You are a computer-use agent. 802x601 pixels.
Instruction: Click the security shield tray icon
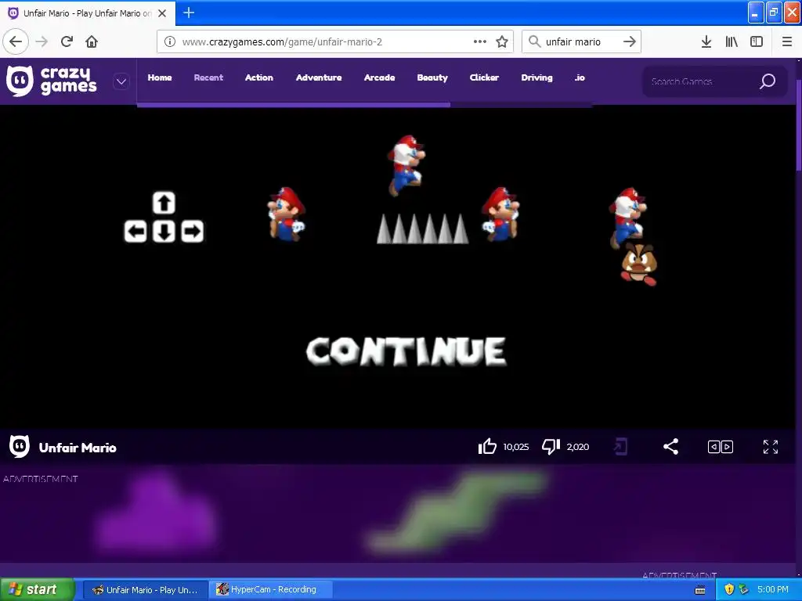[729, 590]
